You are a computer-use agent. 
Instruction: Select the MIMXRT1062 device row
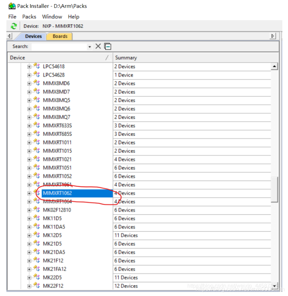[77, 193]
